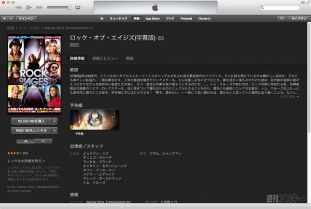Open the App Store section

click(152, 19)
